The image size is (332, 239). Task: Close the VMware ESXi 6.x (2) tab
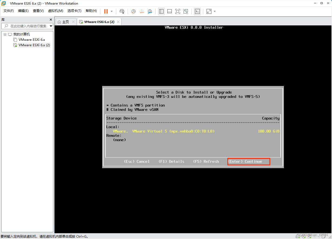[x=118, y=22]
